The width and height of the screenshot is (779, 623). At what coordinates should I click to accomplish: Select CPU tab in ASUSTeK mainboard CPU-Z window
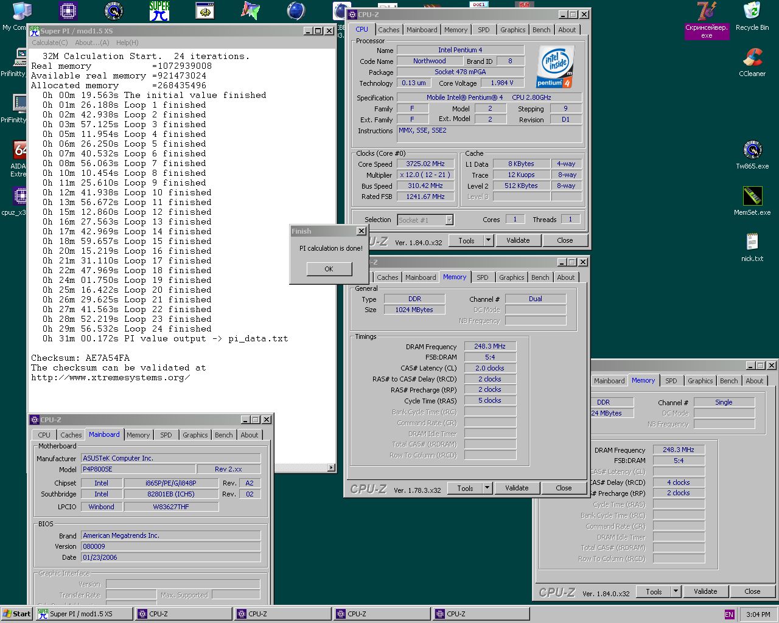(44, 435)
